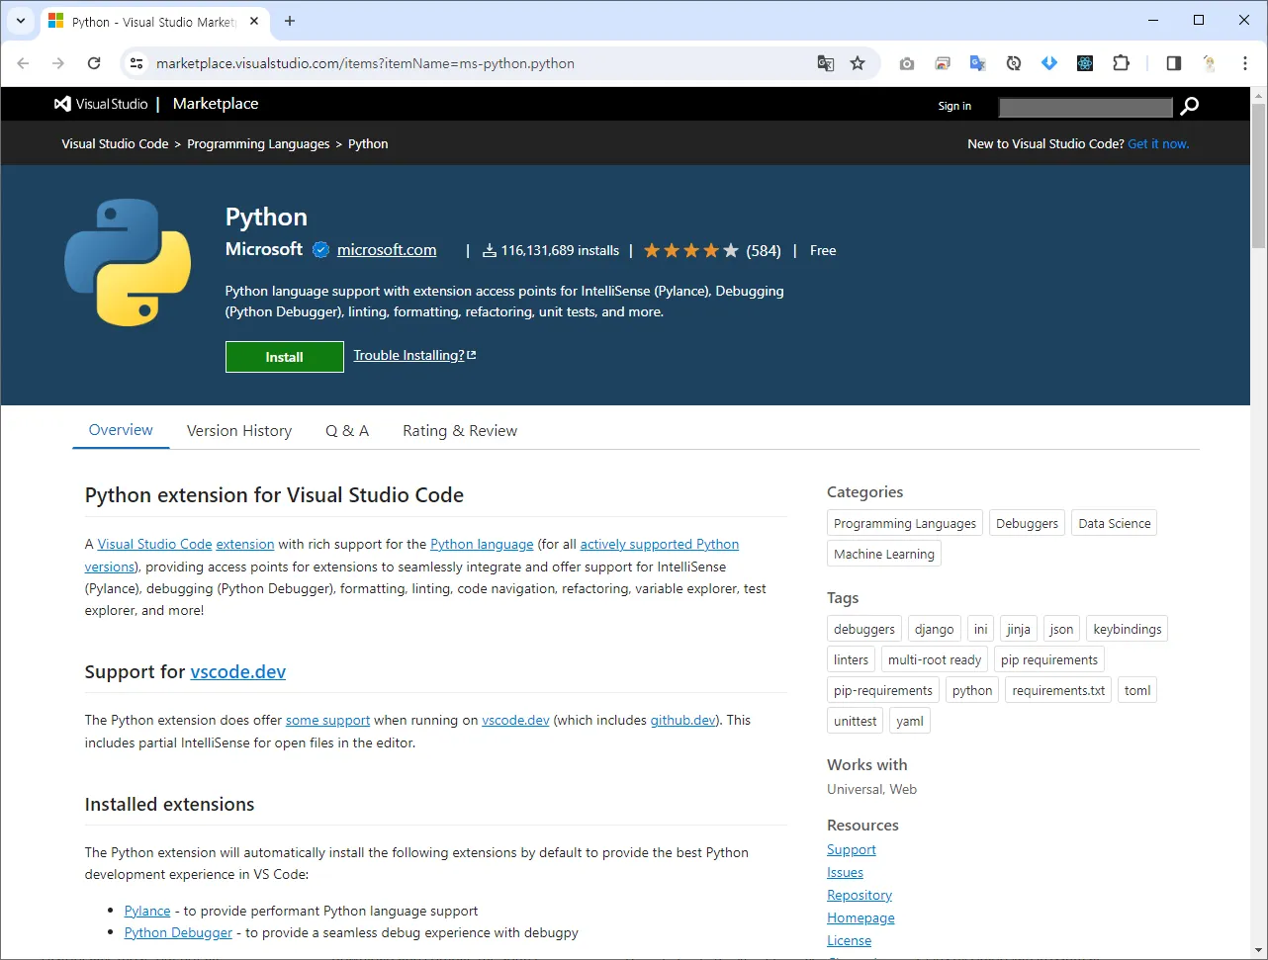Viewport: 1268px width, 960px height.
Task: Open the Python Debugger link in list
Action: click(x=179, y=932)
